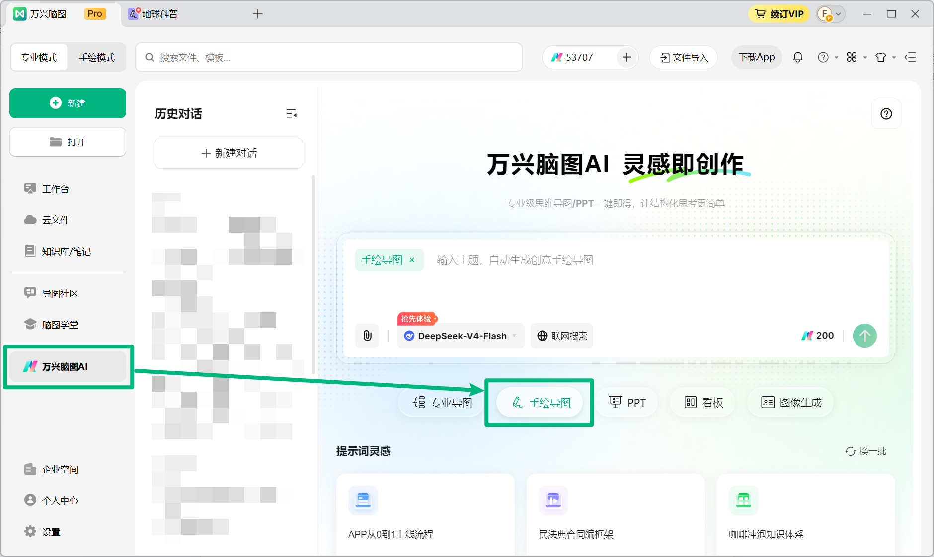Open 设置 with the gear icon
The height and width of the screenshot is (557, 934).
[x=42, y=532]
